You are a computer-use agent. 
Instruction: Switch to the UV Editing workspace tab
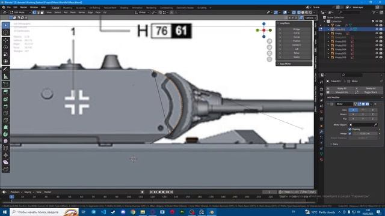point(94,8)
